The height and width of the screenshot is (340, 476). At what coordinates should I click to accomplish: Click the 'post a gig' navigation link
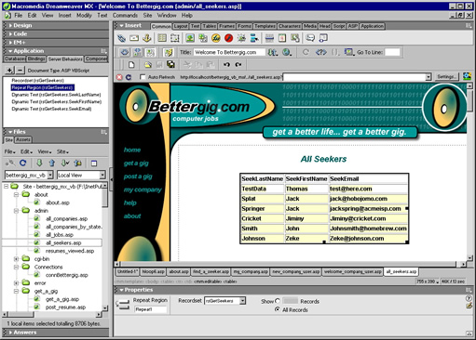(x=138, y=177)
